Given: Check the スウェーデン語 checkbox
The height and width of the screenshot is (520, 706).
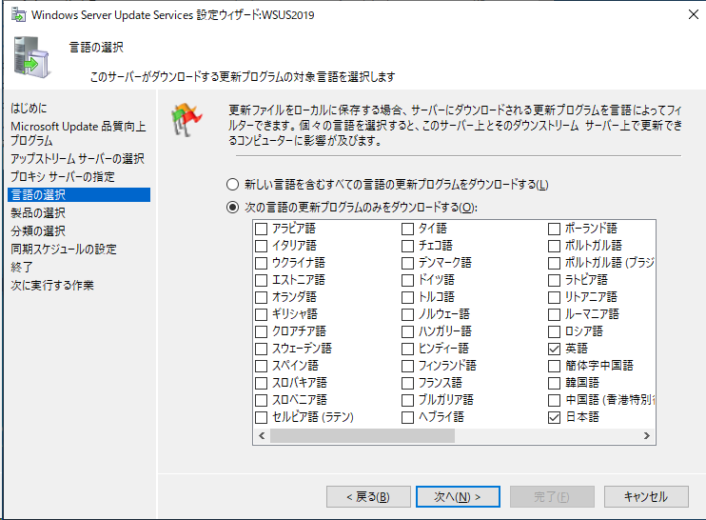Looking at the screenshot, I should pos(261,349).
